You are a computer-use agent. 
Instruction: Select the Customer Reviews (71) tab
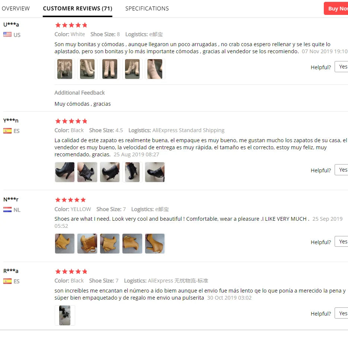click(77, 9)
